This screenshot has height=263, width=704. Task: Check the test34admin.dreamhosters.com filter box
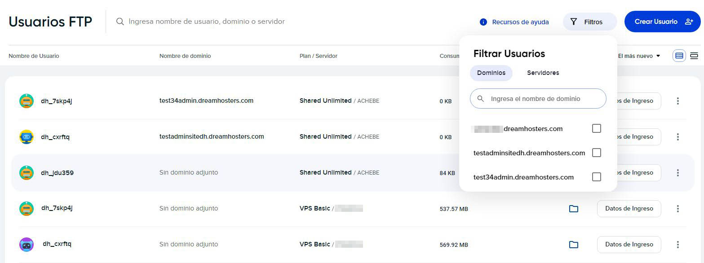pos(596,177)
